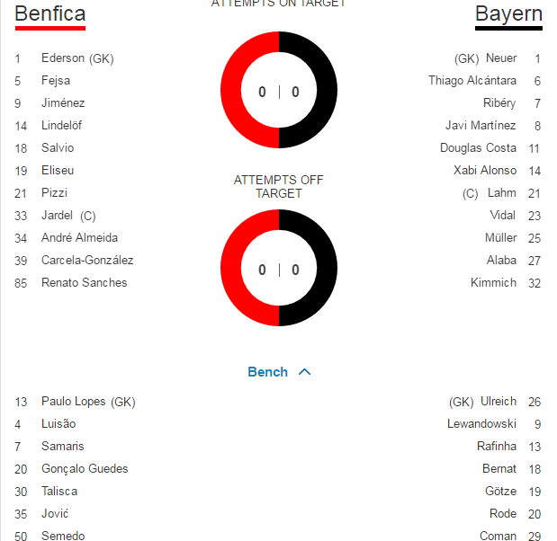Viewport: 557px width, 541px height.
Task: Click the attempts on target donut chart
Action: [279, 91]
